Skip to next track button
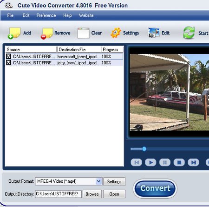Viewport: 209px width, 207px height. click(x=193, y=163)
